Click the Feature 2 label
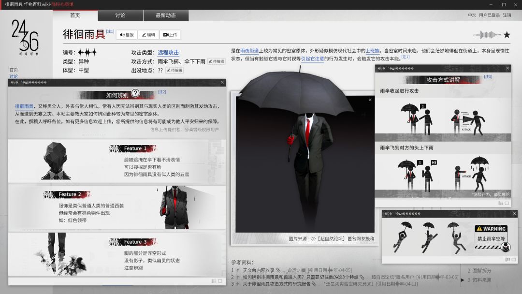 click(x=68, y=194)
